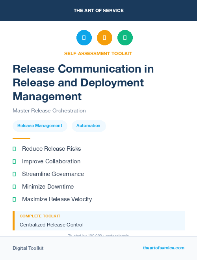Click THE ART OF SERVICE header title
The image size is (197, 260).
(x=98, y=11)
